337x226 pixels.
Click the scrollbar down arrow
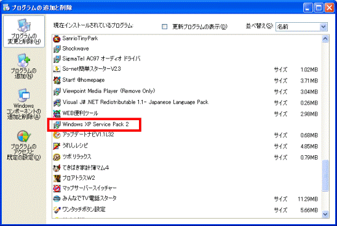pos(325,214)
